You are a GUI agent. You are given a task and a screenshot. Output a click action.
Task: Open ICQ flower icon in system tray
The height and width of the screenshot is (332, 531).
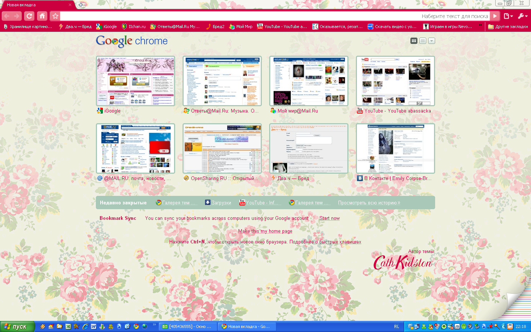pyautogui.click(x=464, y=326)
